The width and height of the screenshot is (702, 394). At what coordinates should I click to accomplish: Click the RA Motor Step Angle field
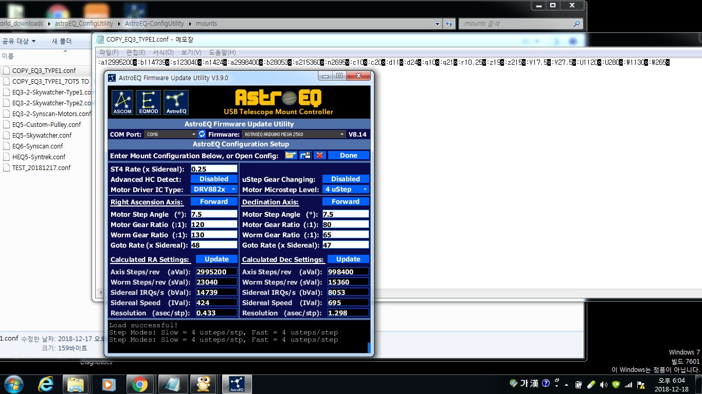tap(214, 214)
